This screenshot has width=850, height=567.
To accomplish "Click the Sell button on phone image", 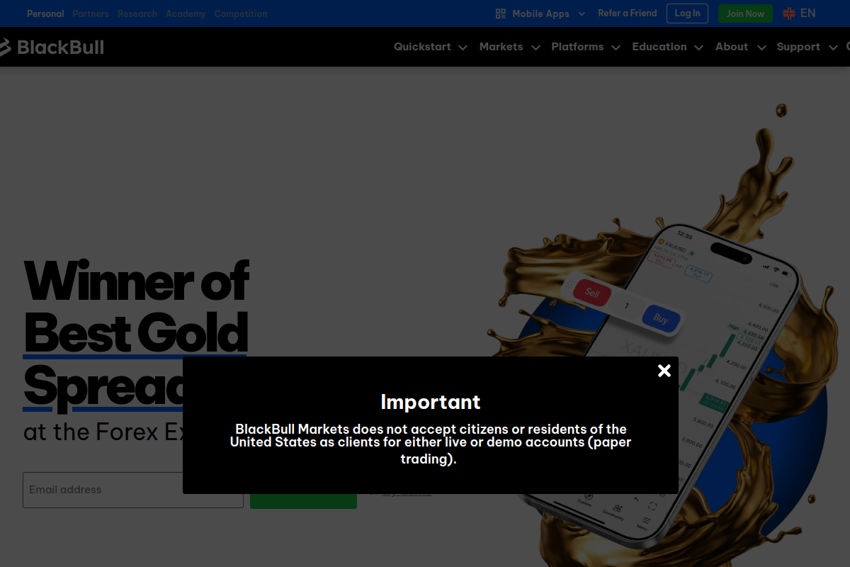I will coord(592,293).
